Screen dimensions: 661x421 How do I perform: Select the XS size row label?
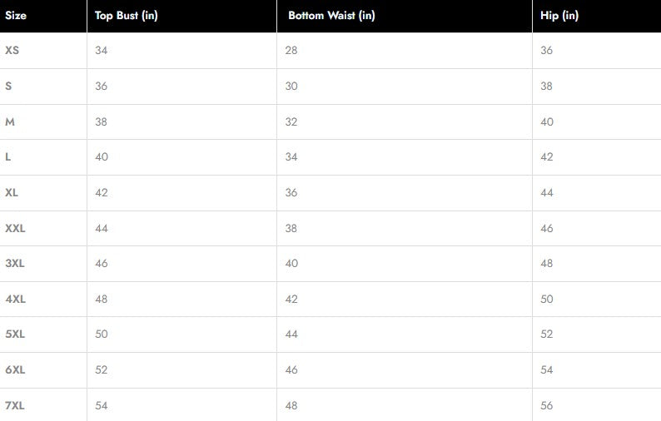(12, 51)
